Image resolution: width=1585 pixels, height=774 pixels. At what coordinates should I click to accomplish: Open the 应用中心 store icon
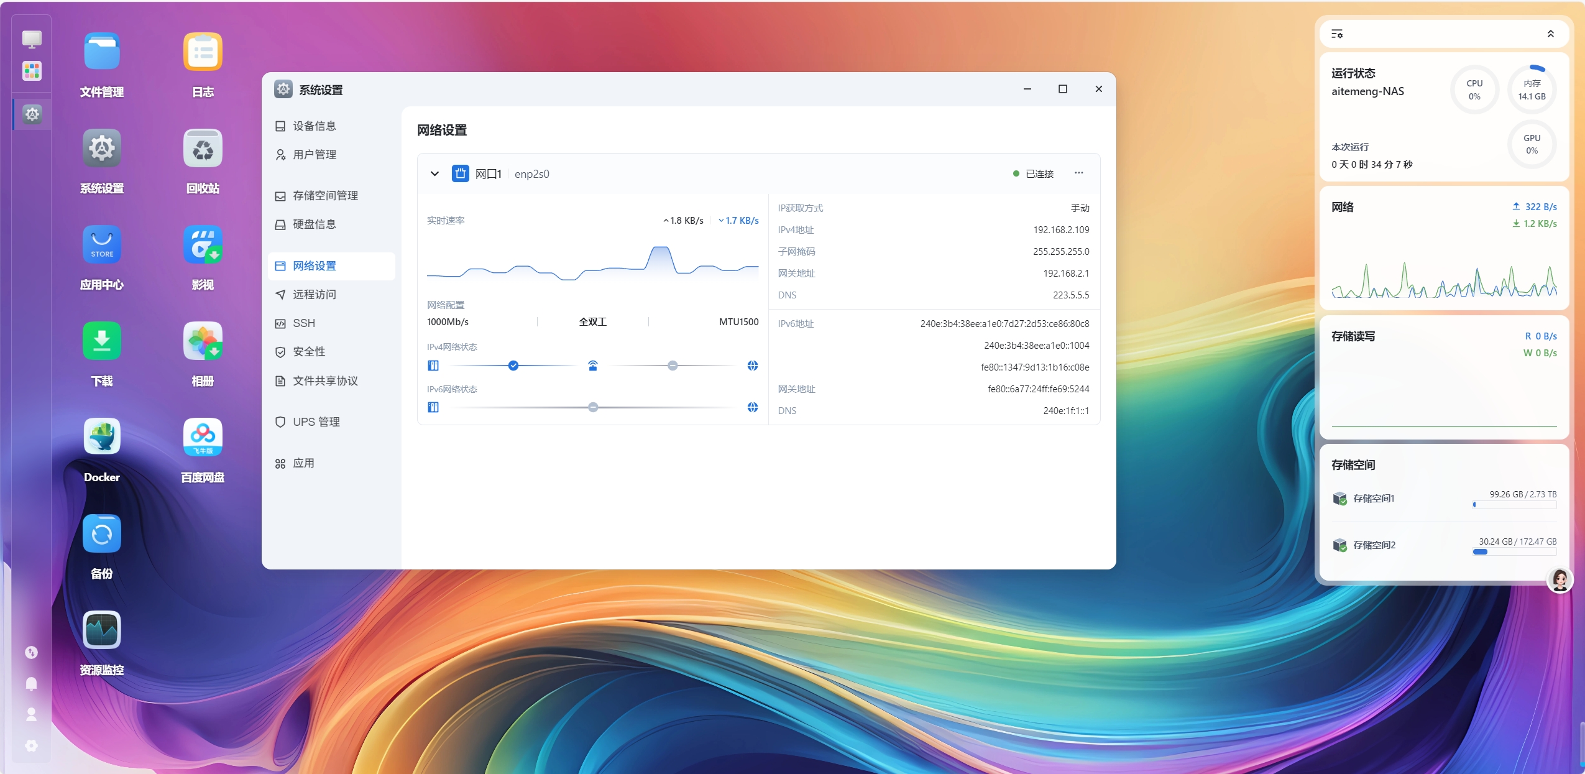point(102,245)
